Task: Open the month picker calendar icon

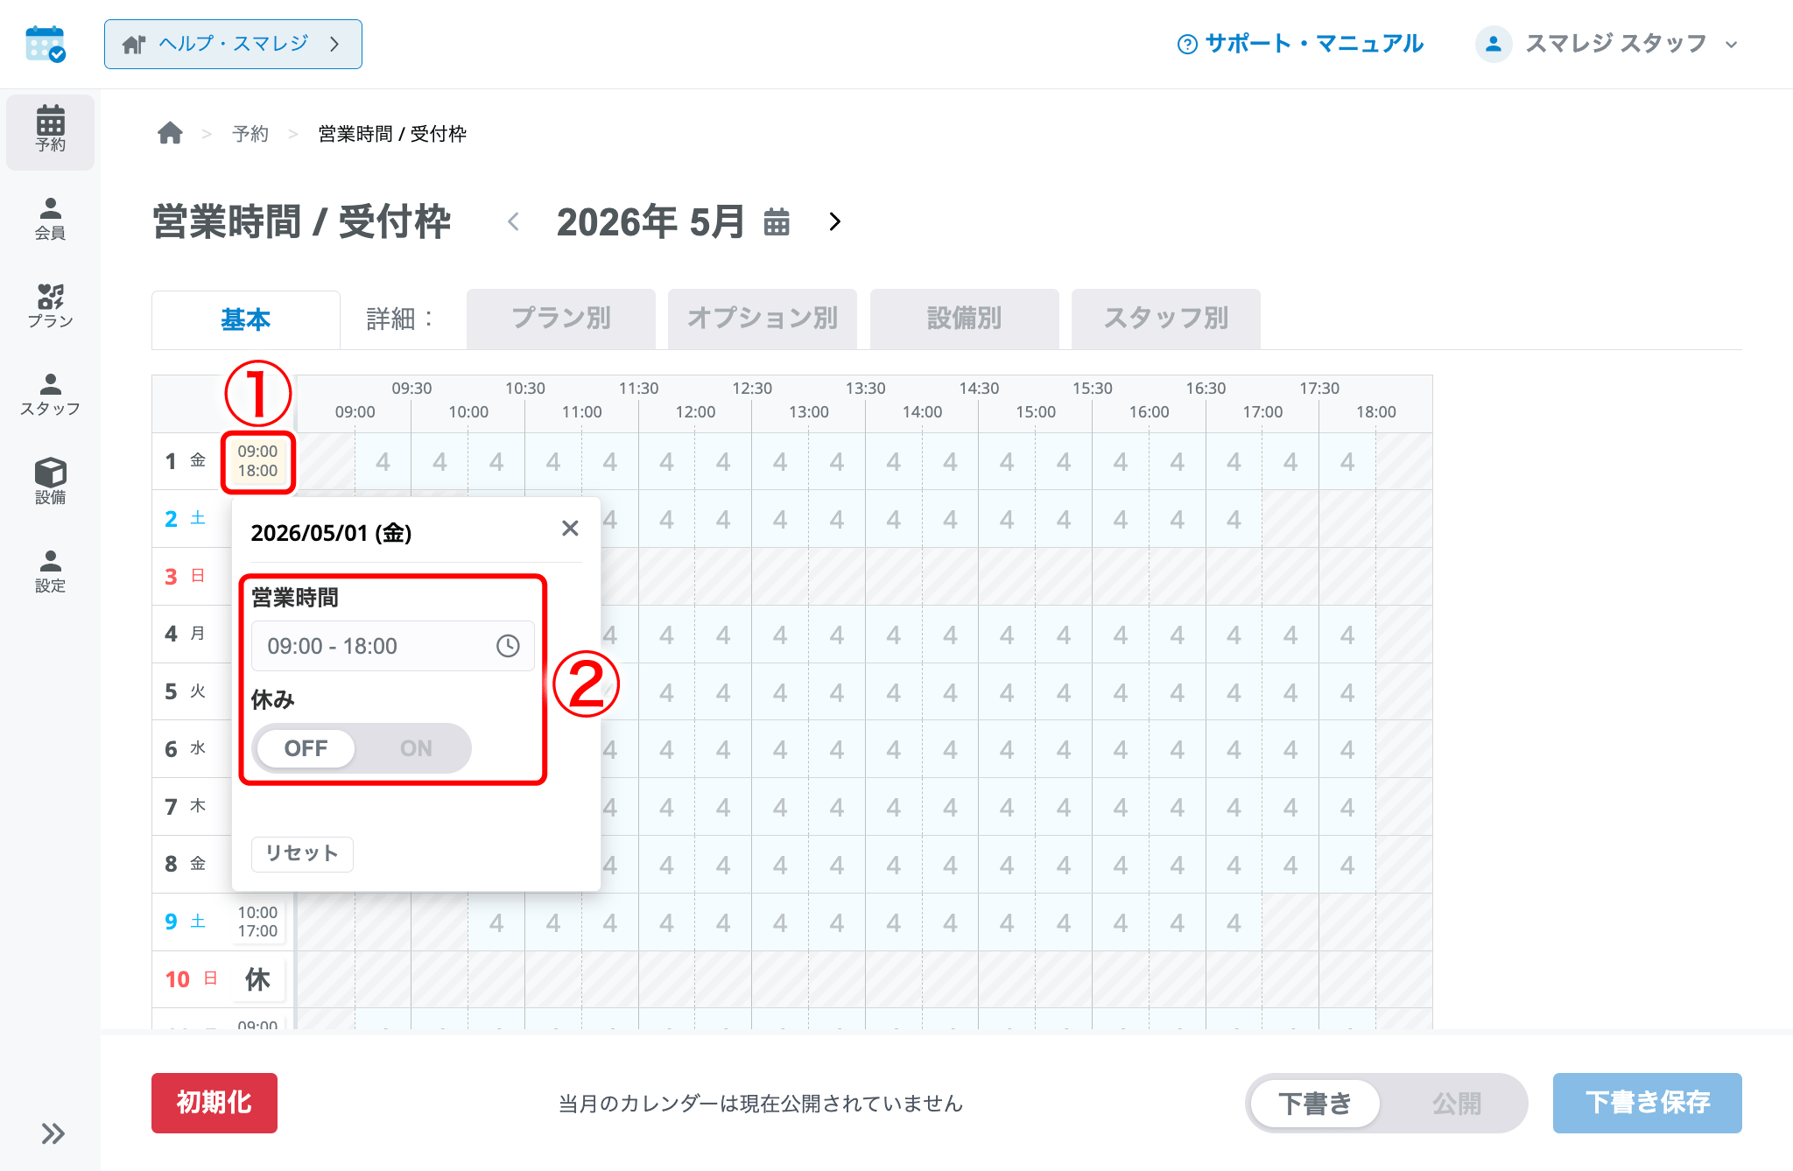Action: point(777,222)
